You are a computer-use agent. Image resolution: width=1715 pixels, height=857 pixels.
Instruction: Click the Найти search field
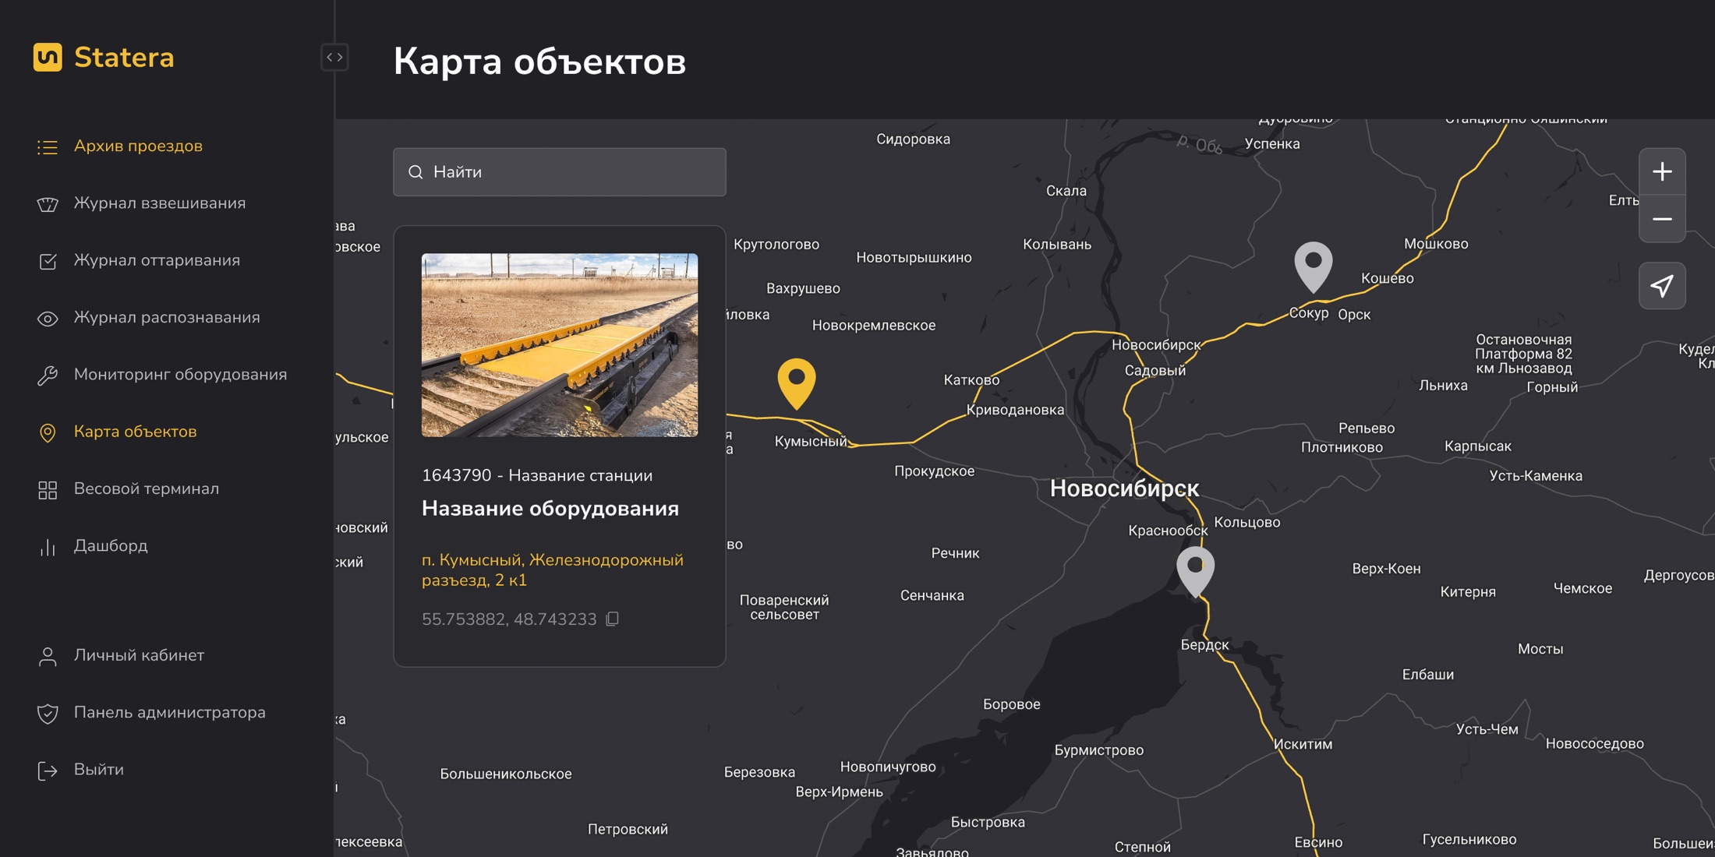560,172
